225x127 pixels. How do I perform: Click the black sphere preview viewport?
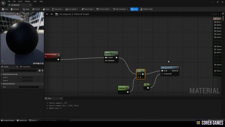[22, 38]
